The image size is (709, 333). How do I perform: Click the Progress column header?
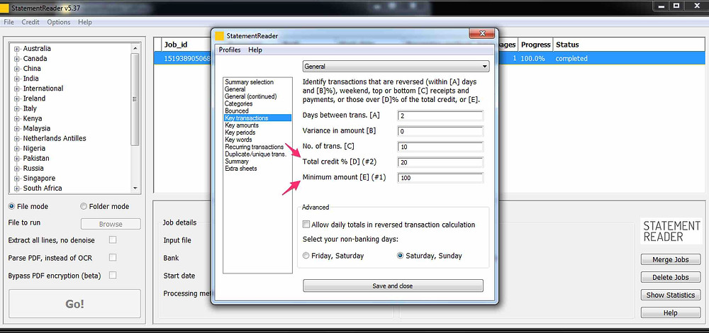click(x=535, y=45)
